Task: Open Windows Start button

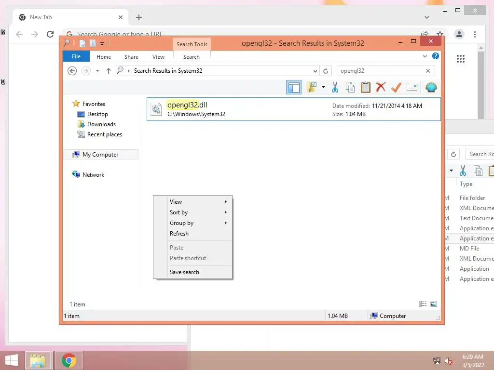Action: point(12,360)
